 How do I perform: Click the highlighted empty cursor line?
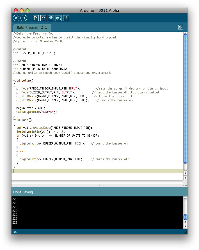[97, 171]
